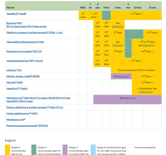Click the green catch-up cell in PCV13 row
The image size is (166, 155).
click(128, 53)
